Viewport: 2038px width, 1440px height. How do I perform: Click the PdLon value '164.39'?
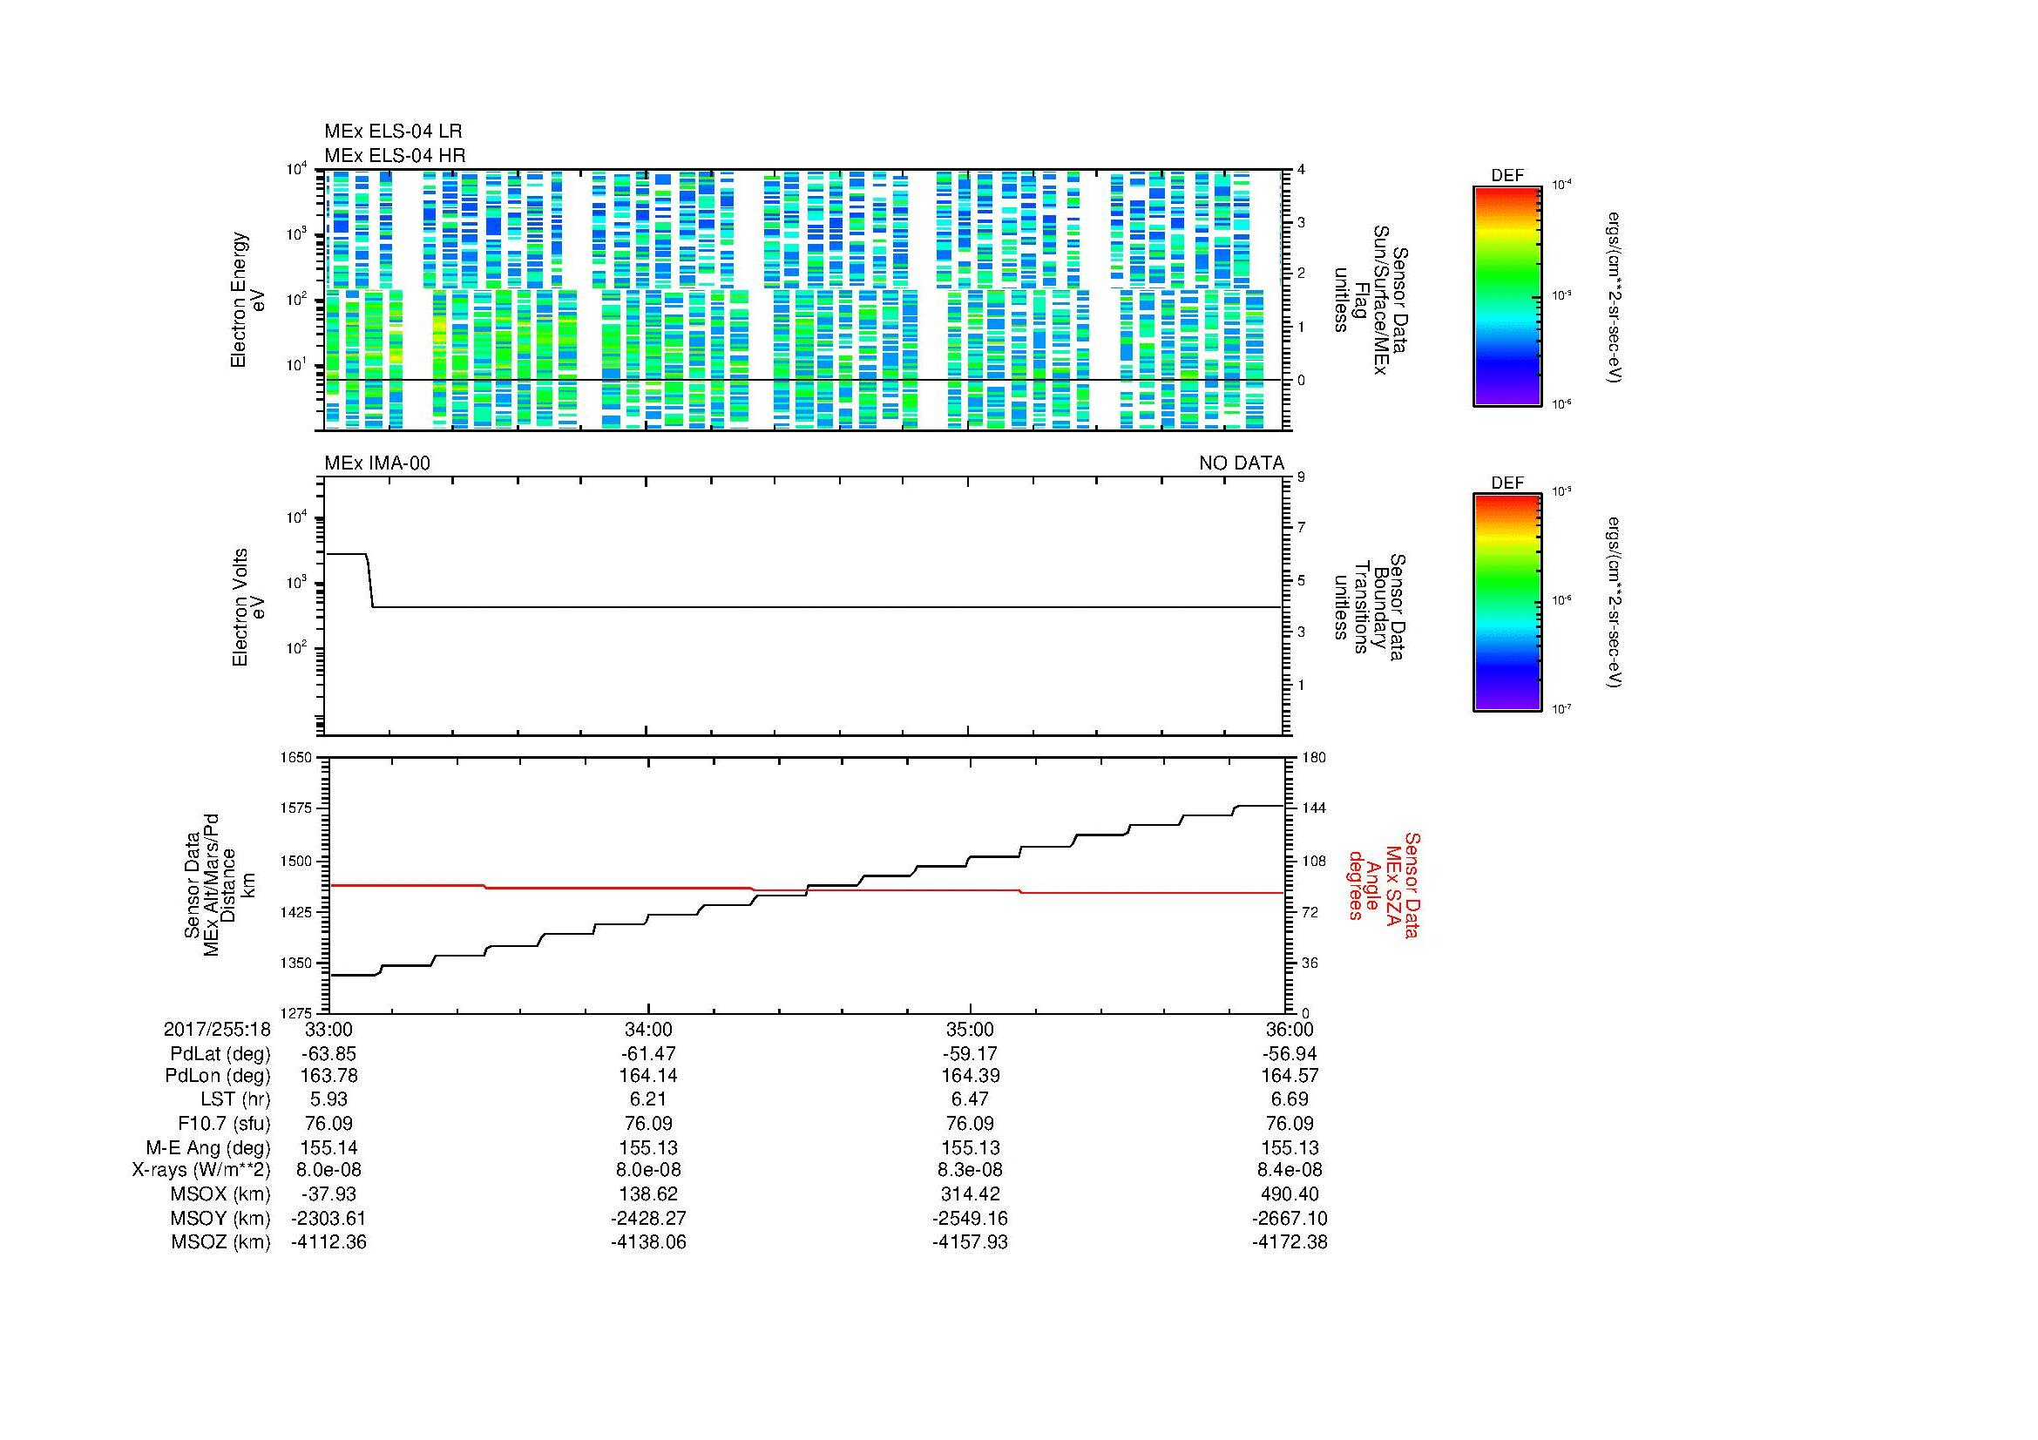pos(970,1075)
